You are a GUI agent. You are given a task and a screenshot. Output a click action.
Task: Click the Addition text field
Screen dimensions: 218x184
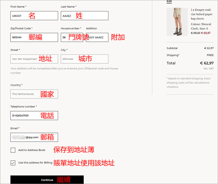click(97, 38)
